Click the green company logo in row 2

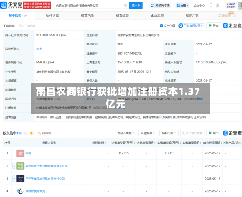point(20,166)
